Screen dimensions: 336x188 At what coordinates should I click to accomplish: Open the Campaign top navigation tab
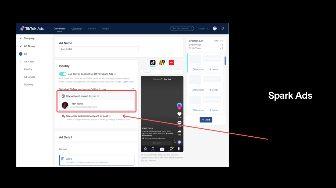point(77,29)
